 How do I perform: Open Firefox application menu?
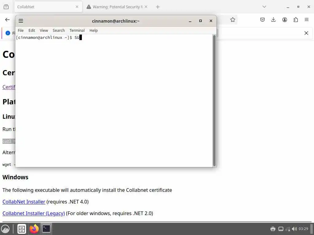pos(307,20)
